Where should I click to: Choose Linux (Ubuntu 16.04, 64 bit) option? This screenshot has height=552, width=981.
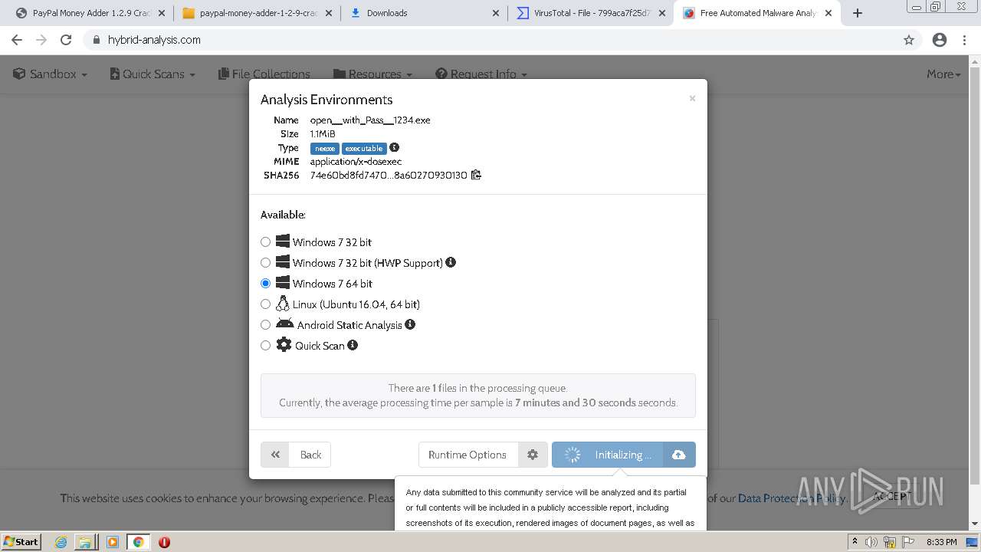pos(266,304)
